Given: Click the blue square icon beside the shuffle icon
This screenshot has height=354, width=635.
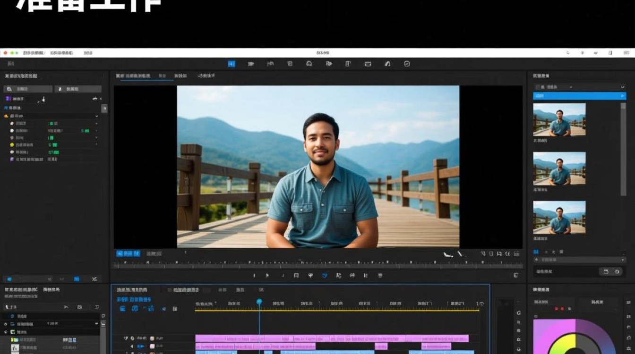Looking at the screenshot, I should tap(77, 279).
